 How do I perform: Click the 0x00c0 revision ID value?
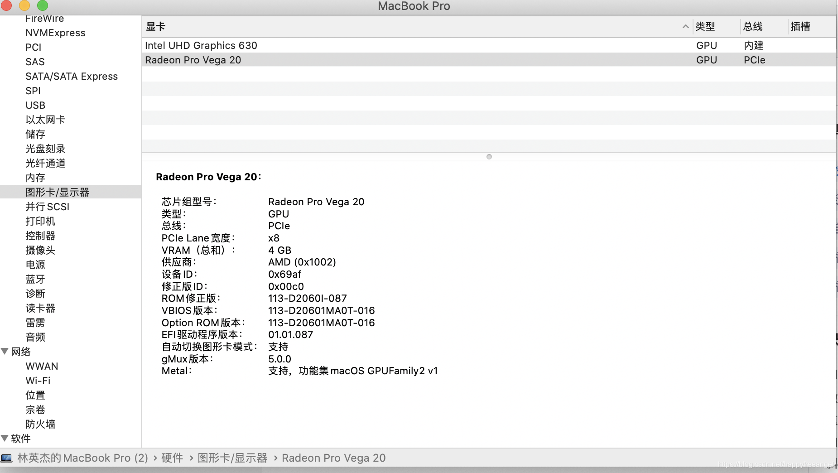point(286,287)
